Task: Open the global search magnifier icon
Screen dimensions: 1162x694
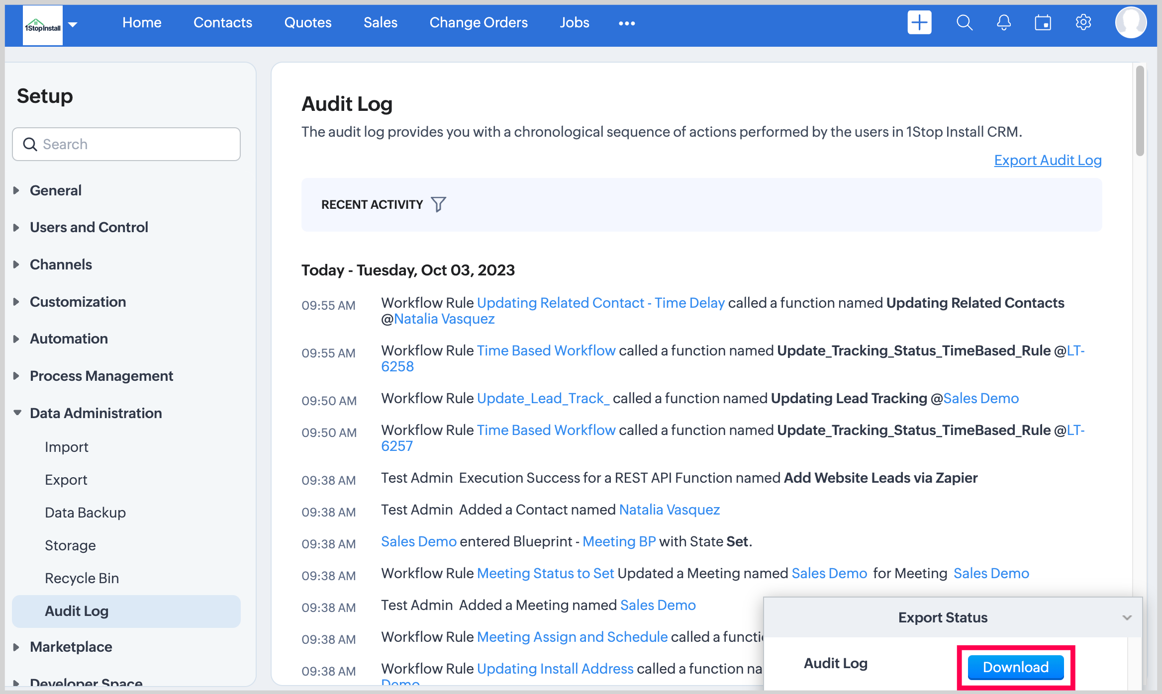Action: coord(964,23)
